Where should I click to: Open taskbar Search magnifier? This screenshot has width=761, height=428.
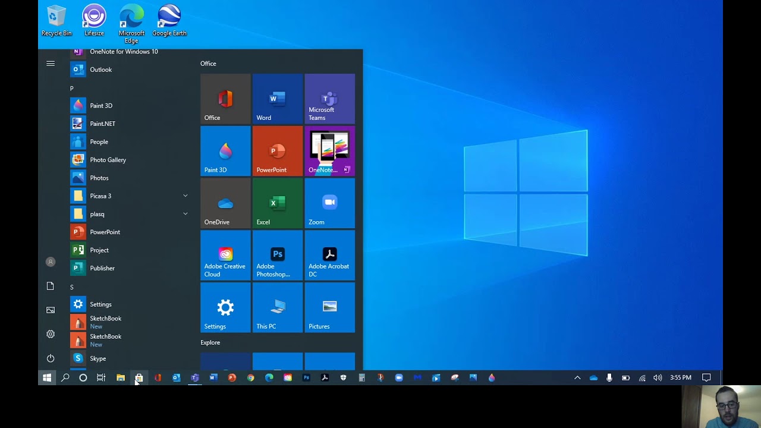(65, 377)
